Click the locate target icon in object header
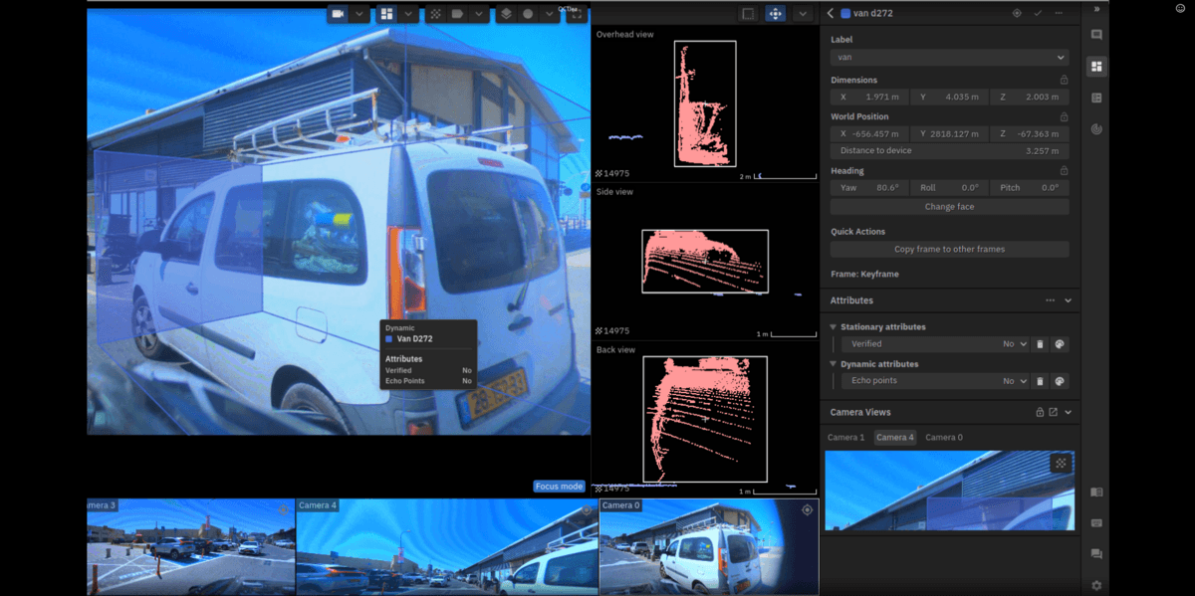The width and height of the screenshot is (1195, 596). (x=1017, y=13)
